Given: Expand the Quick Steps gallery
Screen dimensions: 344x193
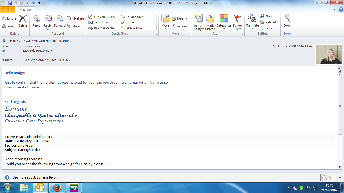Looking at the screenshot, I should (x=155, y=28).
